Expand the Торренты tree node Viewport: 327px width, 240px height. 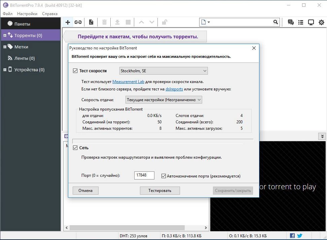[5, 35]
